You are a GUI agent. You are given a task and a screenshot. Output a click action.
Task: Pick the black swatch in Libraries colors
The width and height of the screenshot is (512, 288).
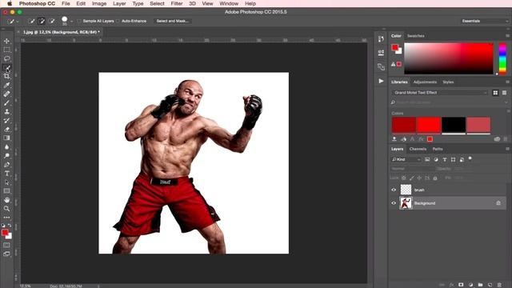click(454, 125)
